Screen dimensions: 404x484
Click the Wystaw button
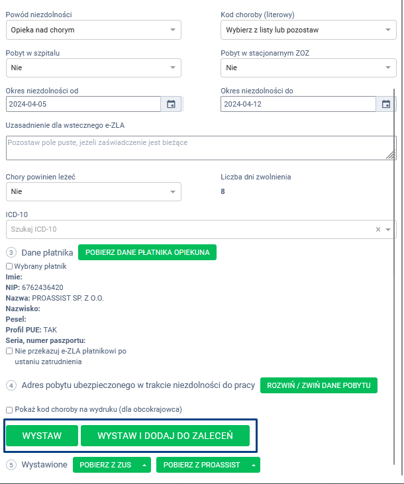(42, 436)
